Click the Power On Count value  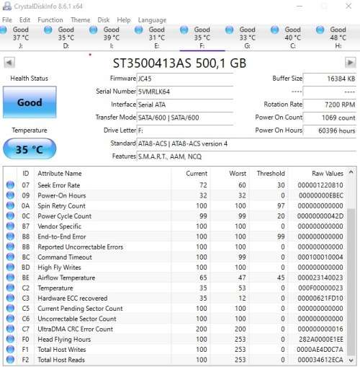coord(330,118)
